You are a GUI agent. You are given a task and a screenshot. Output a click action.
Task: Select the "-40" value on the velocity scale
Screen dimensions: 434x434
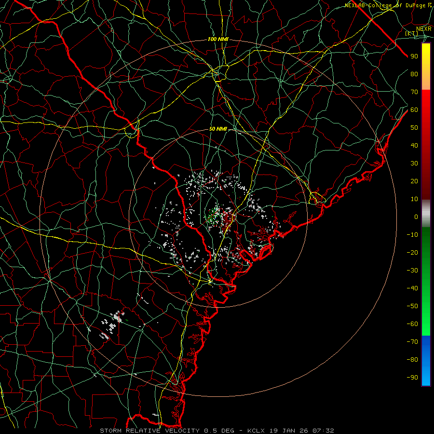[412, 288]
